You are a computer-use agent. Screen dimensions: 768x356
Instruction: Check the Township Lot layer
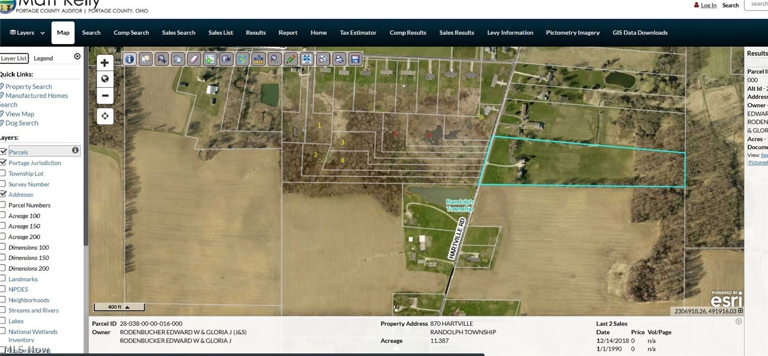pos(3,173)
